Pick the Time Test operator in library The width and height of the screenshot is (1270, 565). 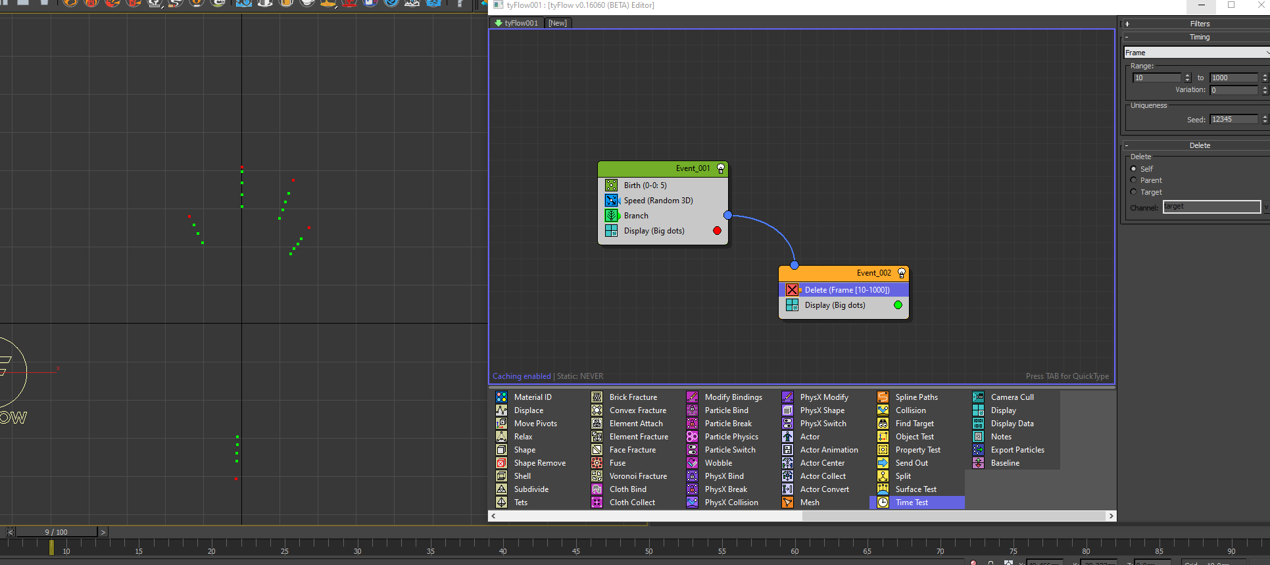(x=912, y=503)
